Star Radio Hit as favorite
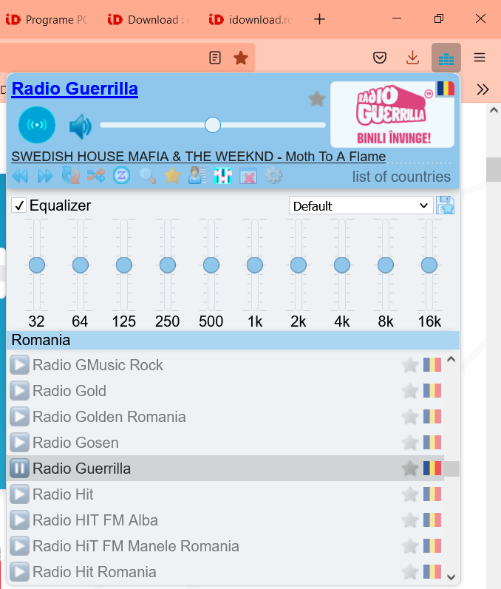Viewport: 501px width, 589px height. coord(409,494)
